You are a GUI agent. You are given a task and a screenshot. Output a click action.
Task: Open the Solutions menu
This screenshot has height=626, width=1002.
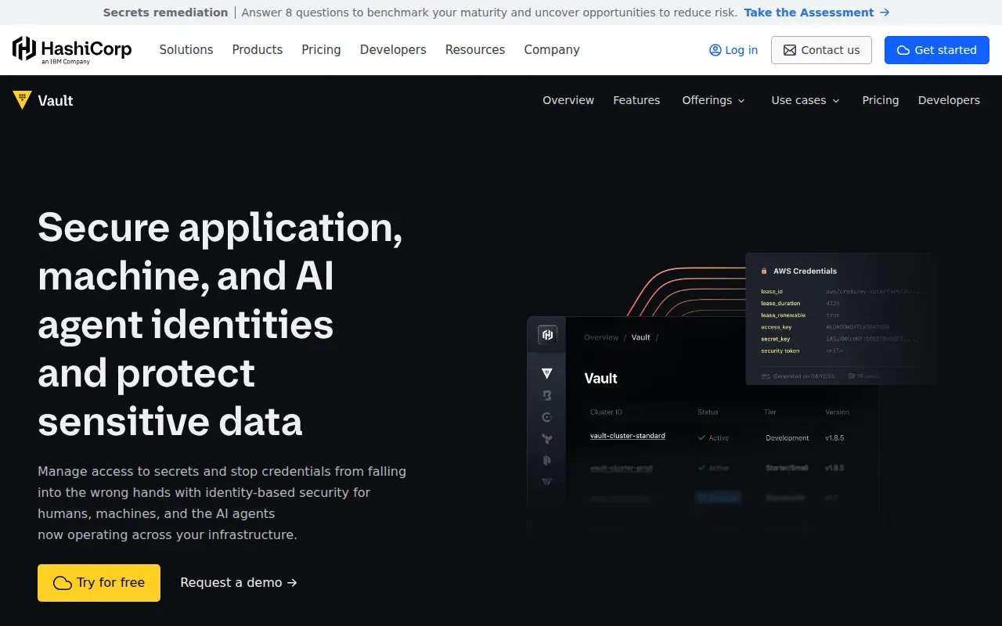[186, 50]
